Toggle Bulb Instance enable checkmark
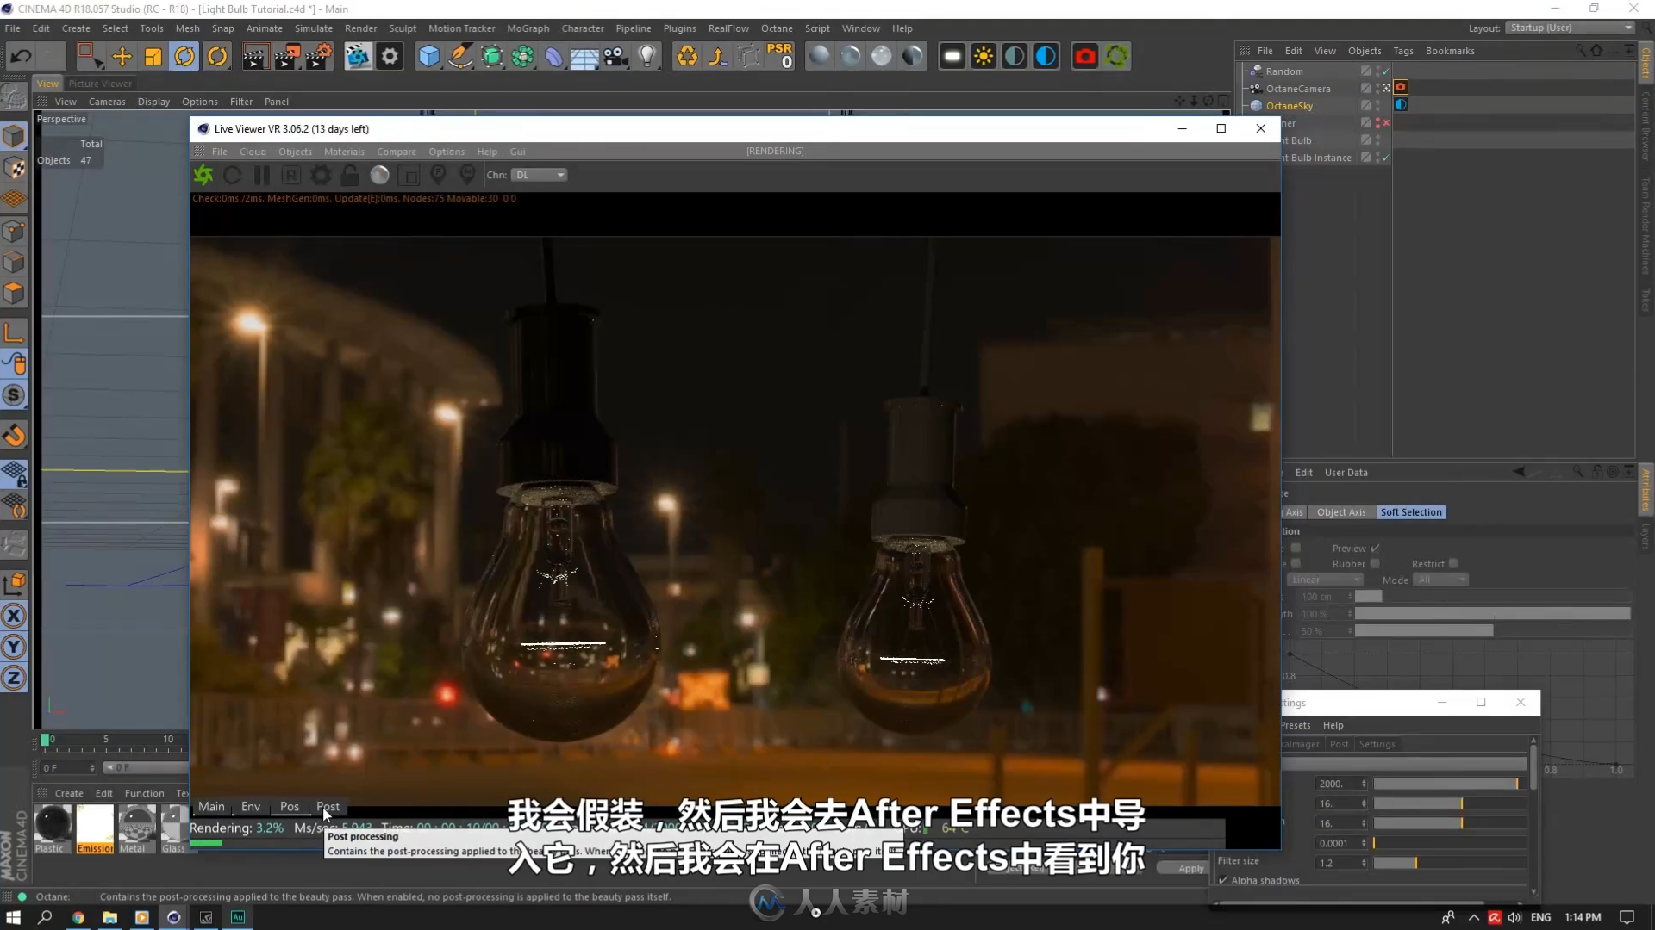 (1386, 158)
